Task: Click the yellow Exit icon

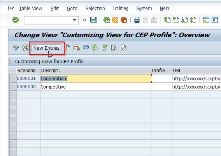Action: pos(115,20)
